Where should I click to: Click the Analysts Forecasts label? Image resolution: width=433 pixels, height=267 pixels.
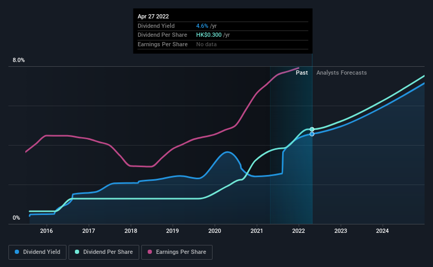[x=342, y=73]
